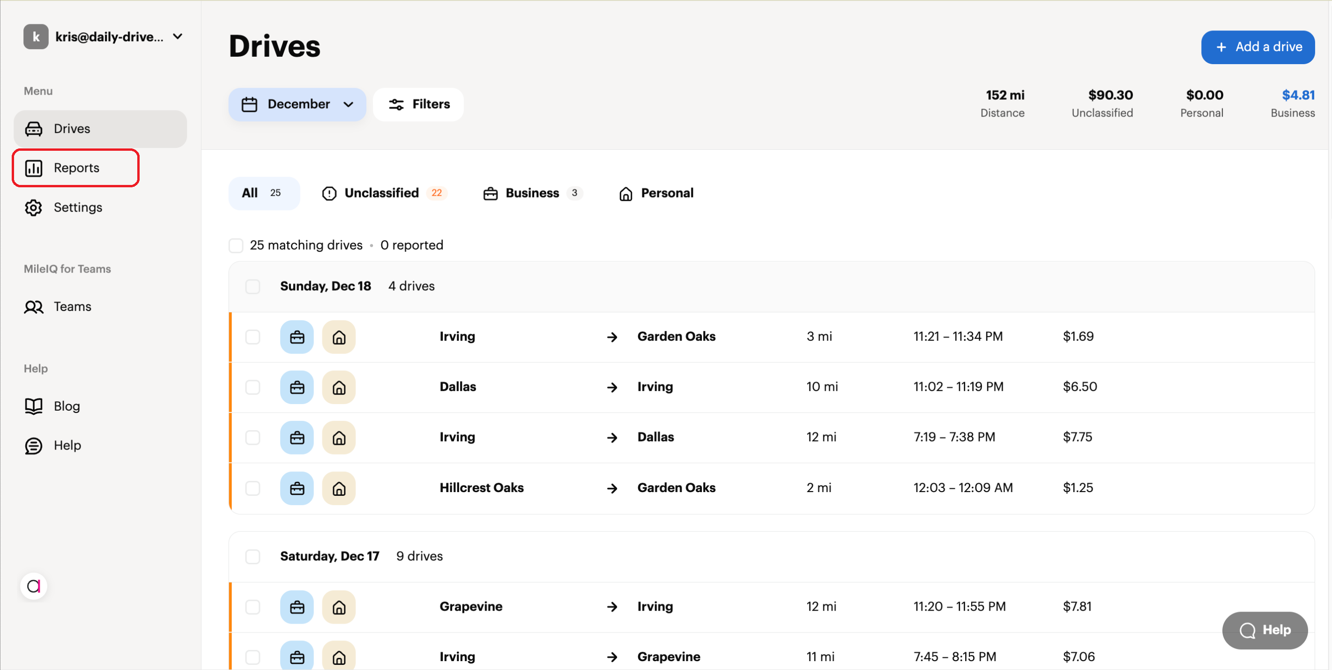Select all drives on Sunday, Dec 18
The width and height of the screenshot is (1332, 670).
click(253, 286)
